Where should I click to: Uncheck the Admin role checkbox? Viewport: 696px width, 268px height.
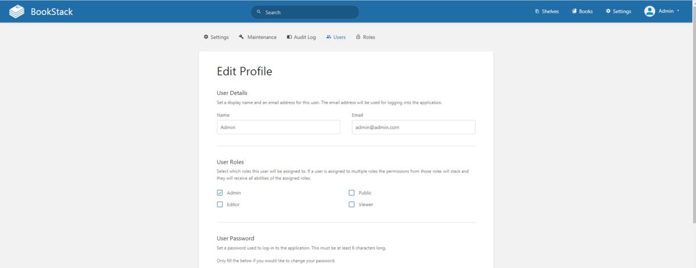point(220,193)
